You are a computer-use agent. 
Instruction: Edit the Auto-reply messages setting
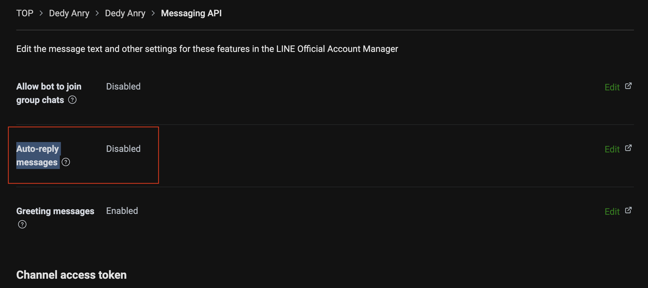pyautogui.click(x=612, y=149)
